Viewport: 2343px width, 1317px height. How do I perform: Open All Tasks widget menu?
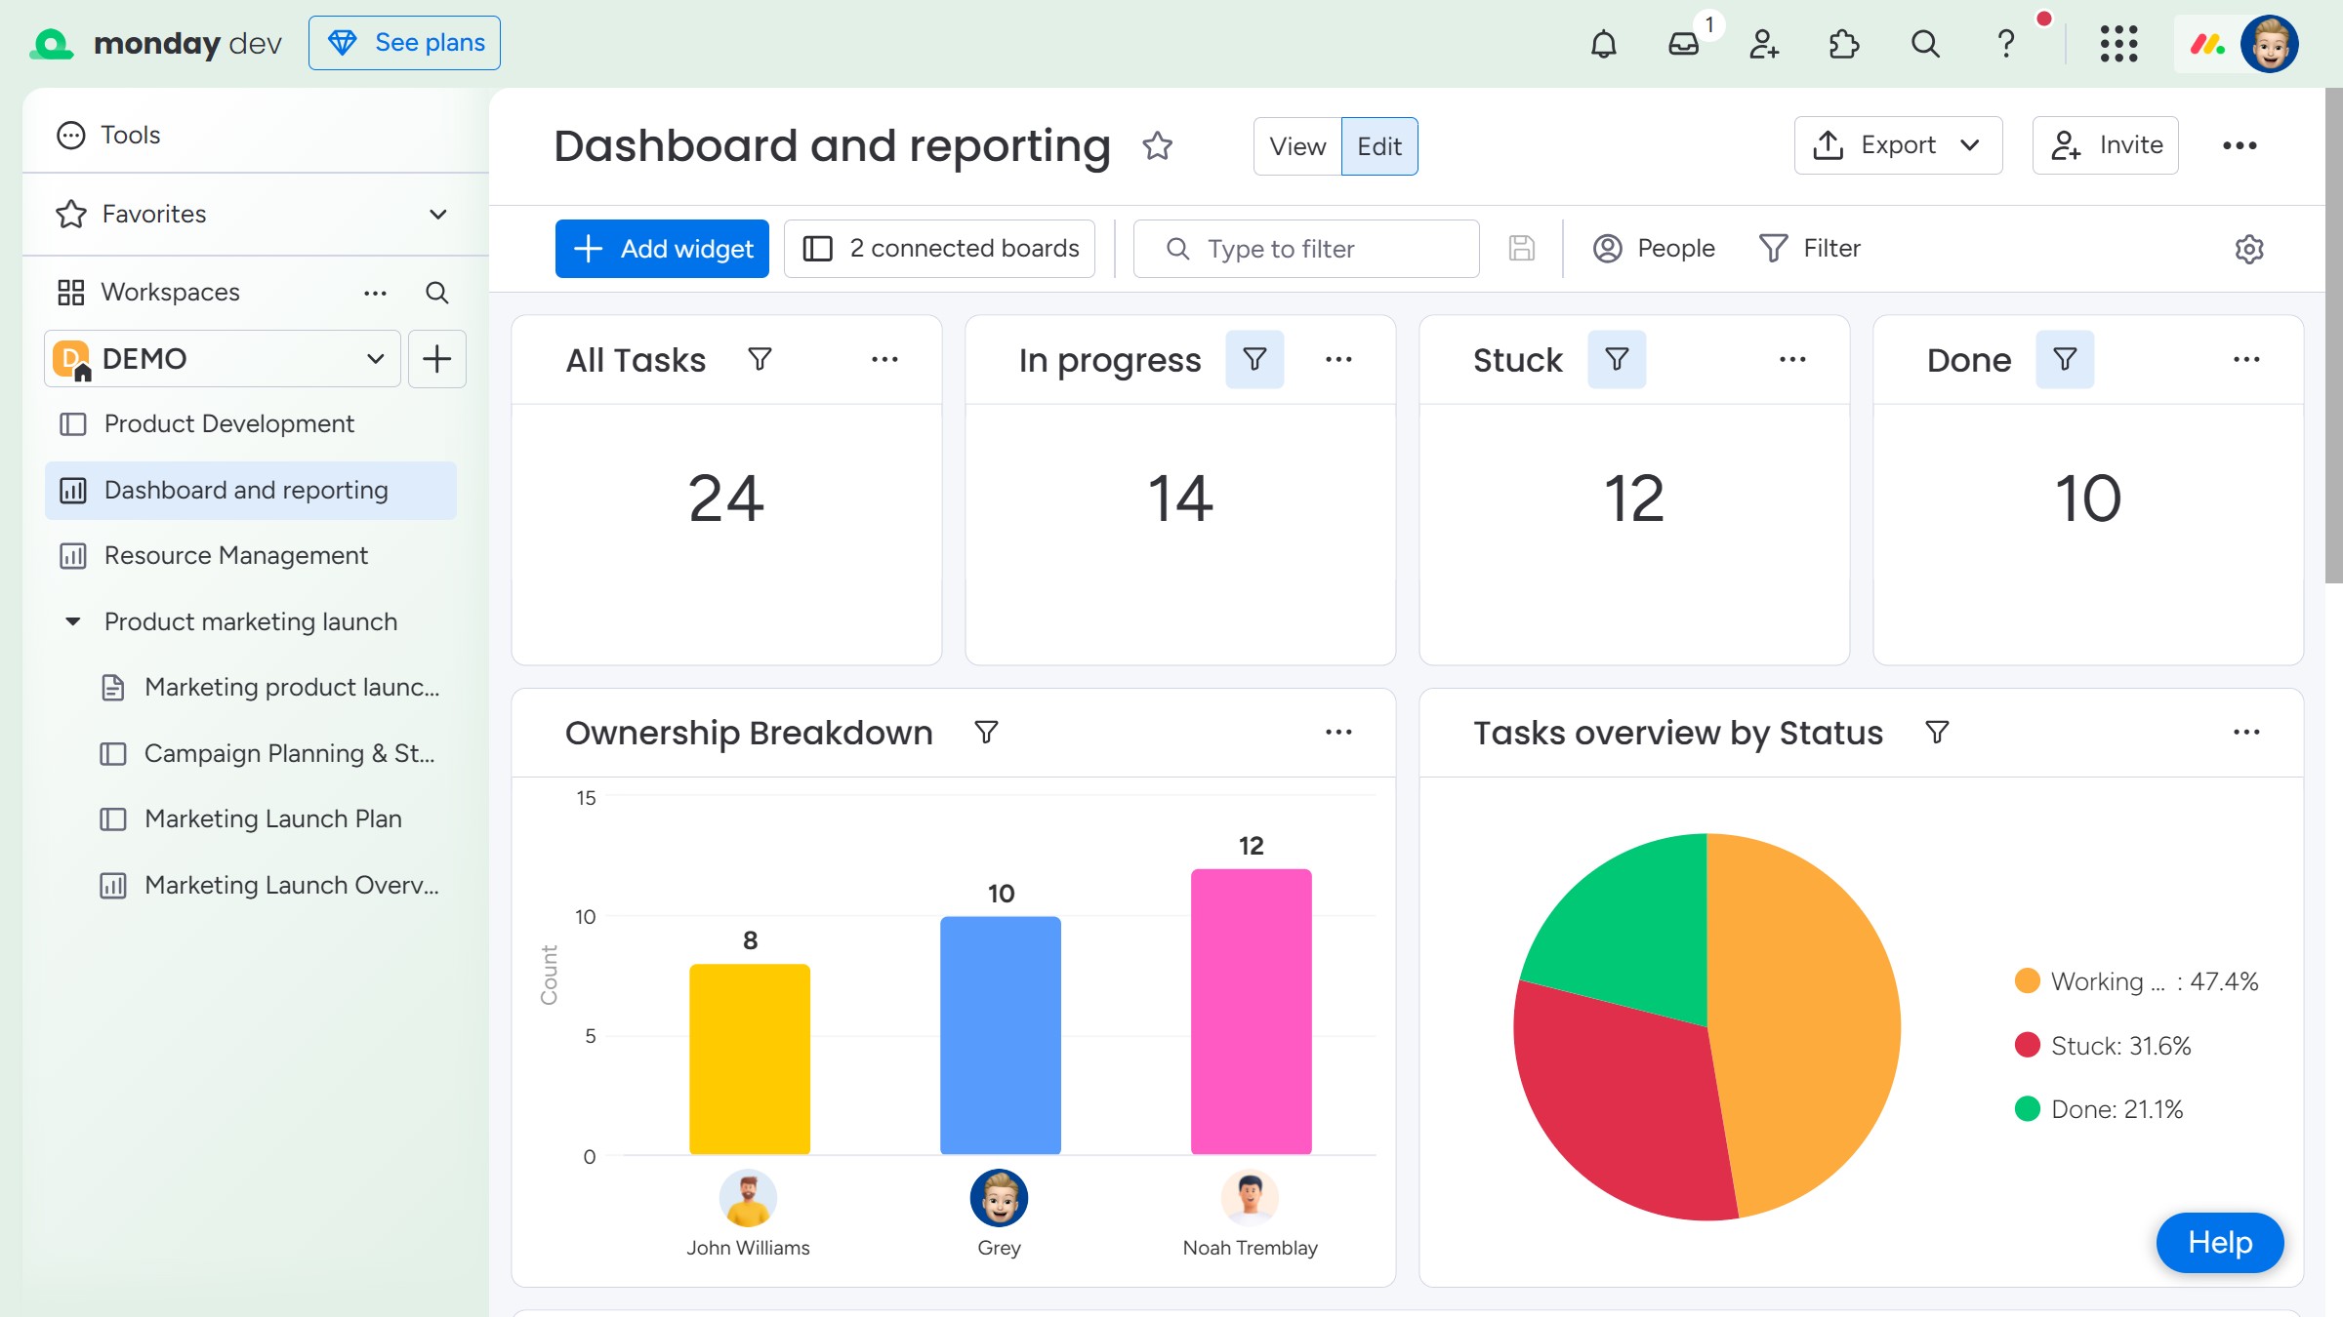coord(884,359)
